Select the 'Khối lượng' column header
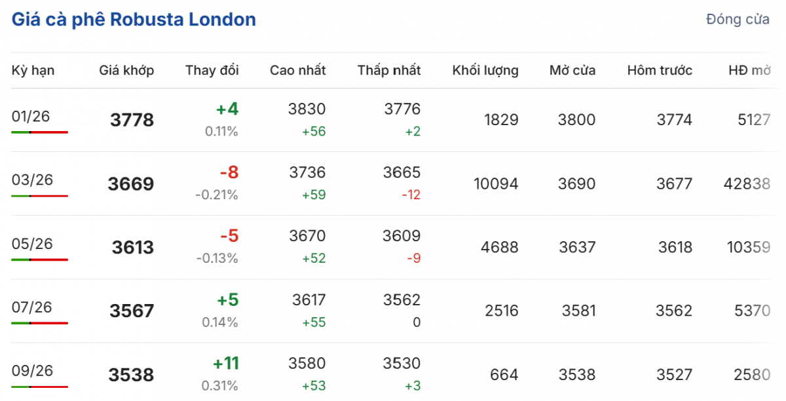Screen dimensions: 786x401 click(485, 70)
